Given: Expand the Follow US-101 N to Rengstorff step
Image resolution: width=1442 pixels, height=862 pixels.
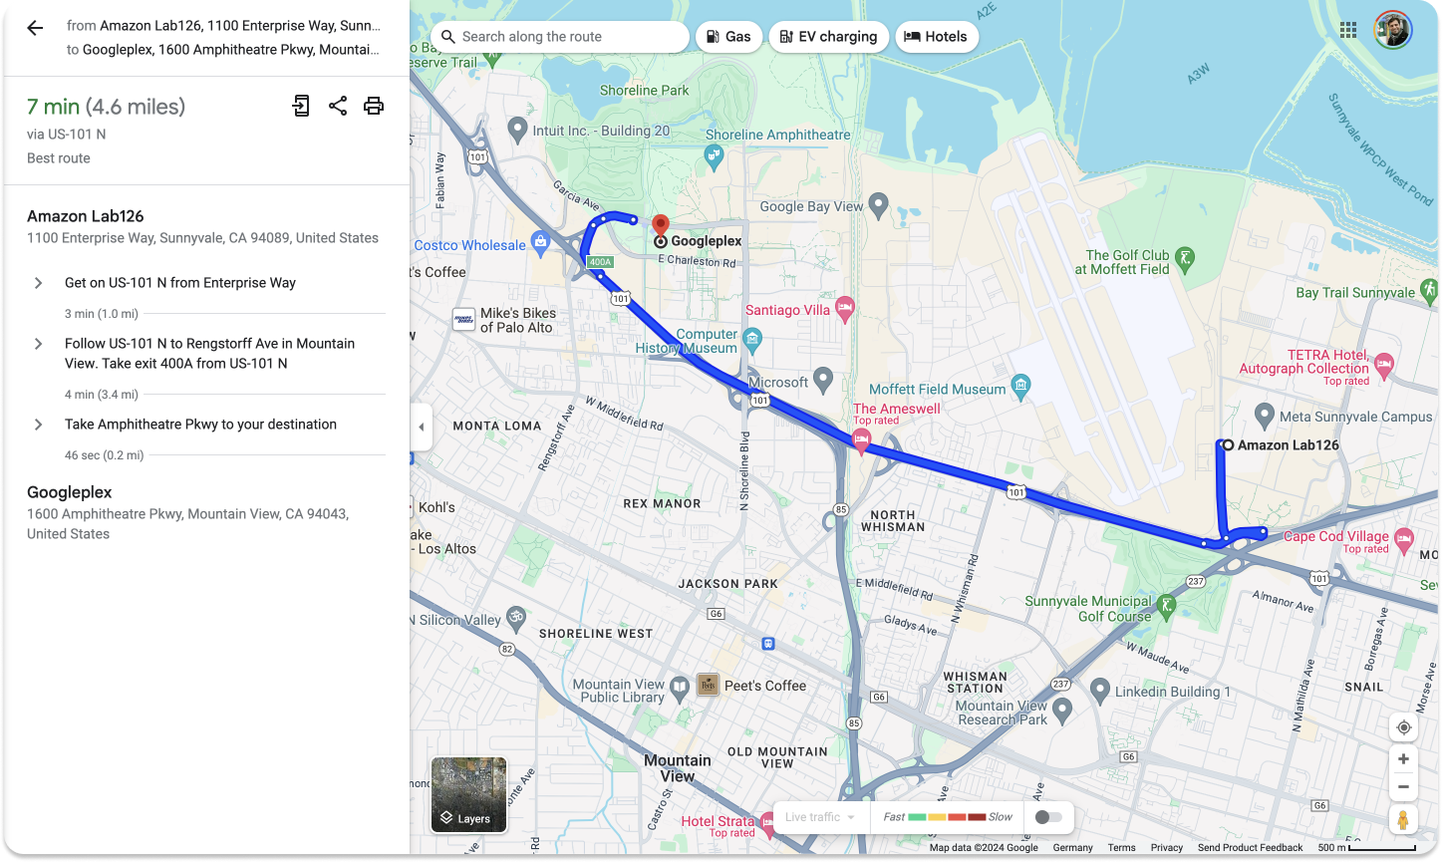Looking at the screenshot, I should click(39, 344).
